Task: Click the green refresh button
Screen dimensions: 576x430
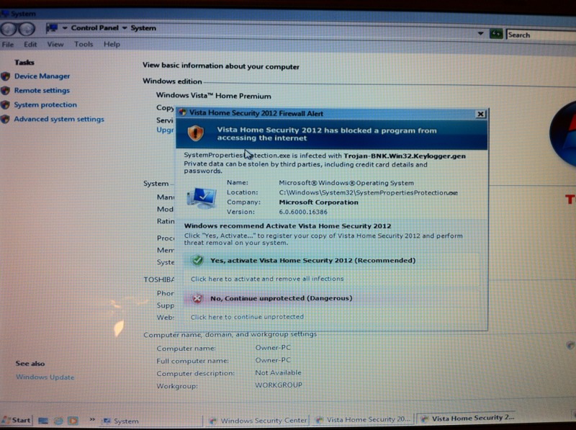Action: tap(496, 34)
